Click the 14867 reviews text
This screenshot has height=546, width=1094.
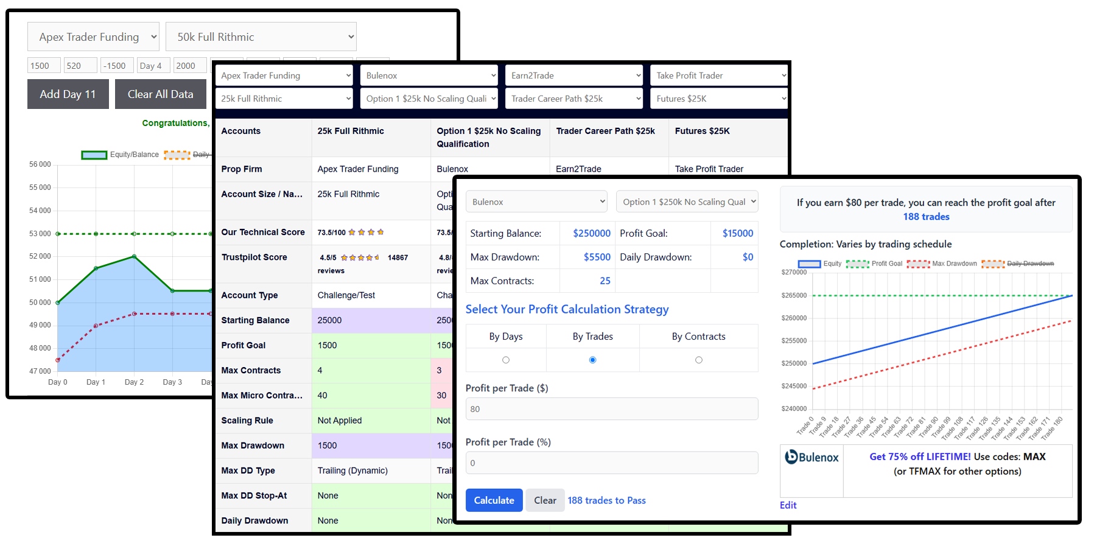pos(363,264)
